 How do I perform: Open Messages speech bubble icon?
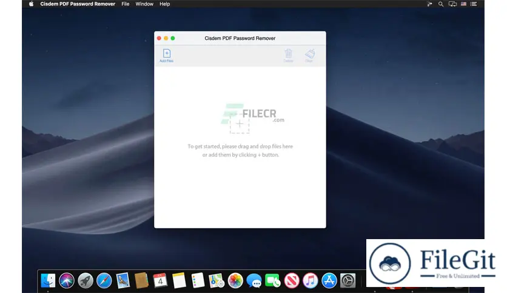[x=254, y=280]
